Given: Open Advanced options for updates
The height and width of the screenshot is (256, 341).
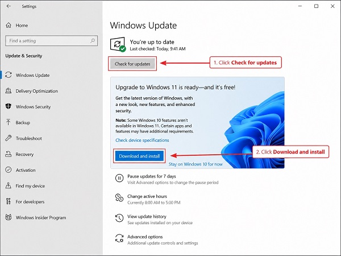Looking at the screenshot, I should coord(145,237).
